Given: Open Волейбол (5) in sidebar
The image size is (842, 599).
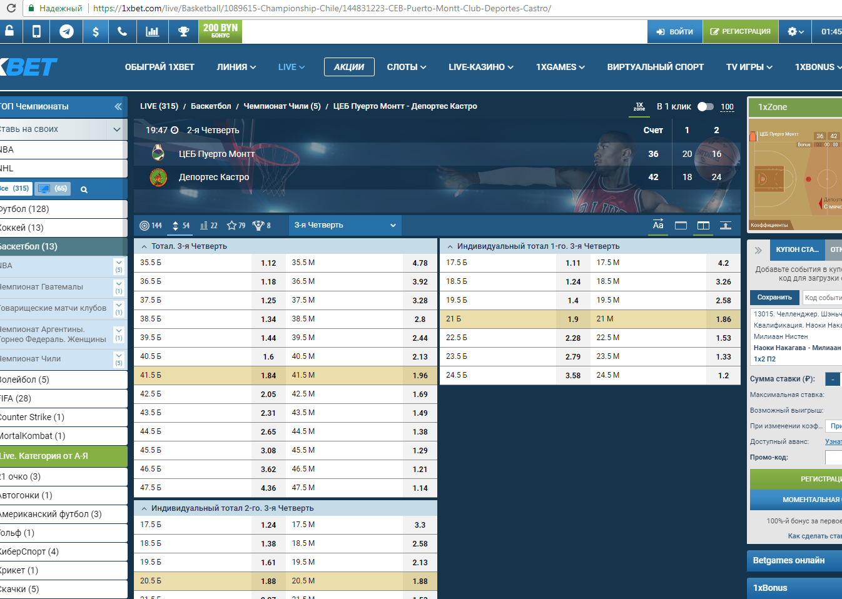Looking at the screenshot, I should [63, 380].
